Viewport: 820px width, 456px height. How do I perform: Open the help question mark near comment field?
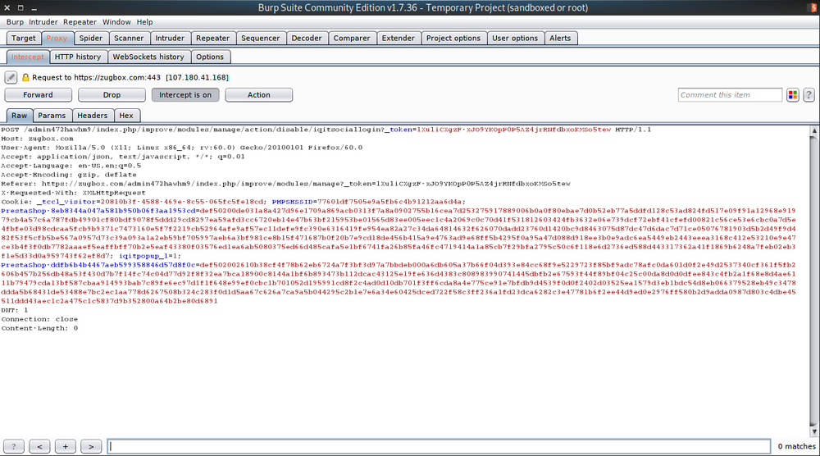tap(809, 94)
